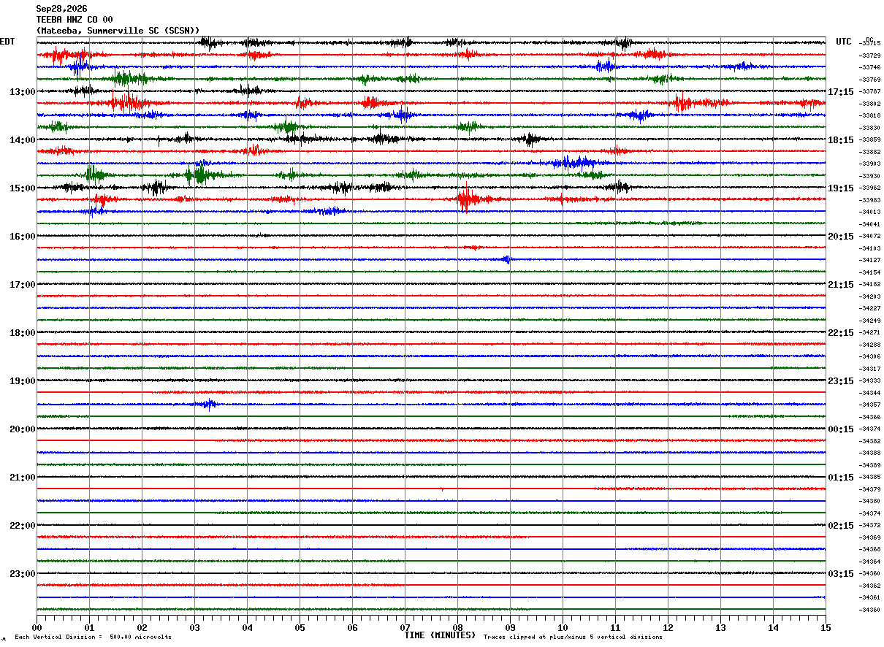Click the 23:15 UTC row label
884x647 pixels.
click(x=841, y=380)
